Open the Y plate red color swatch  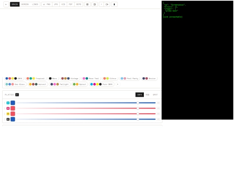point(13,114)
